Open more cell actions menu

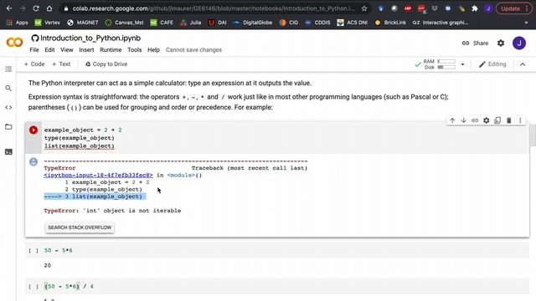(x=520, y=120)
